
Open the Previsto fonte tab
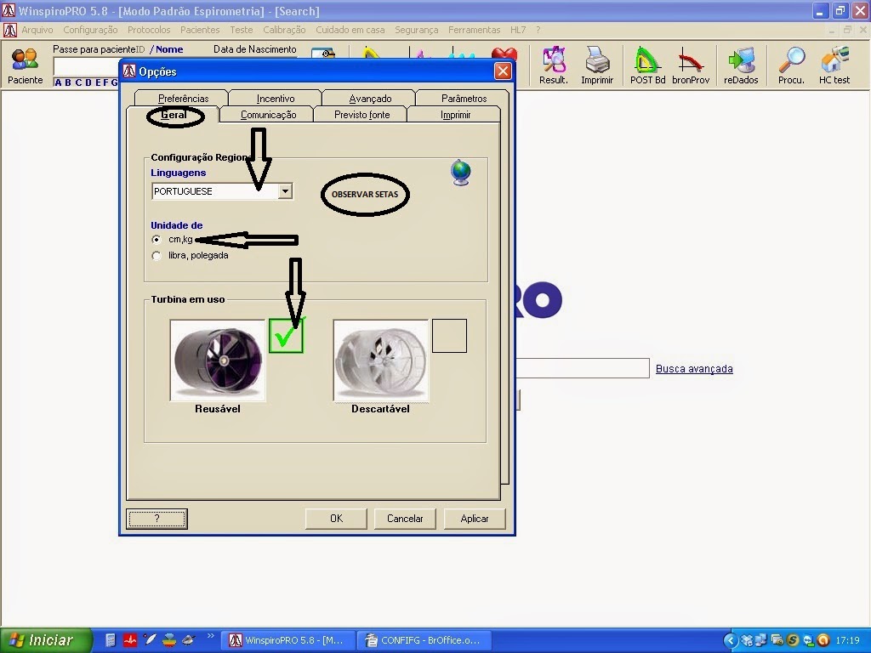[x=361, y=115]
